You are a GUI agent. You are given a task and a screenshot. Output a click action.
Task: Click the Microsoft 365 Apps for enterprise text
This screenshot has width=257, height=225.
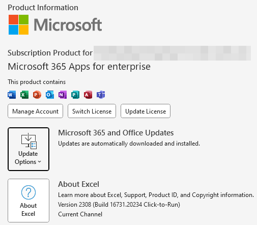(79, 66)
